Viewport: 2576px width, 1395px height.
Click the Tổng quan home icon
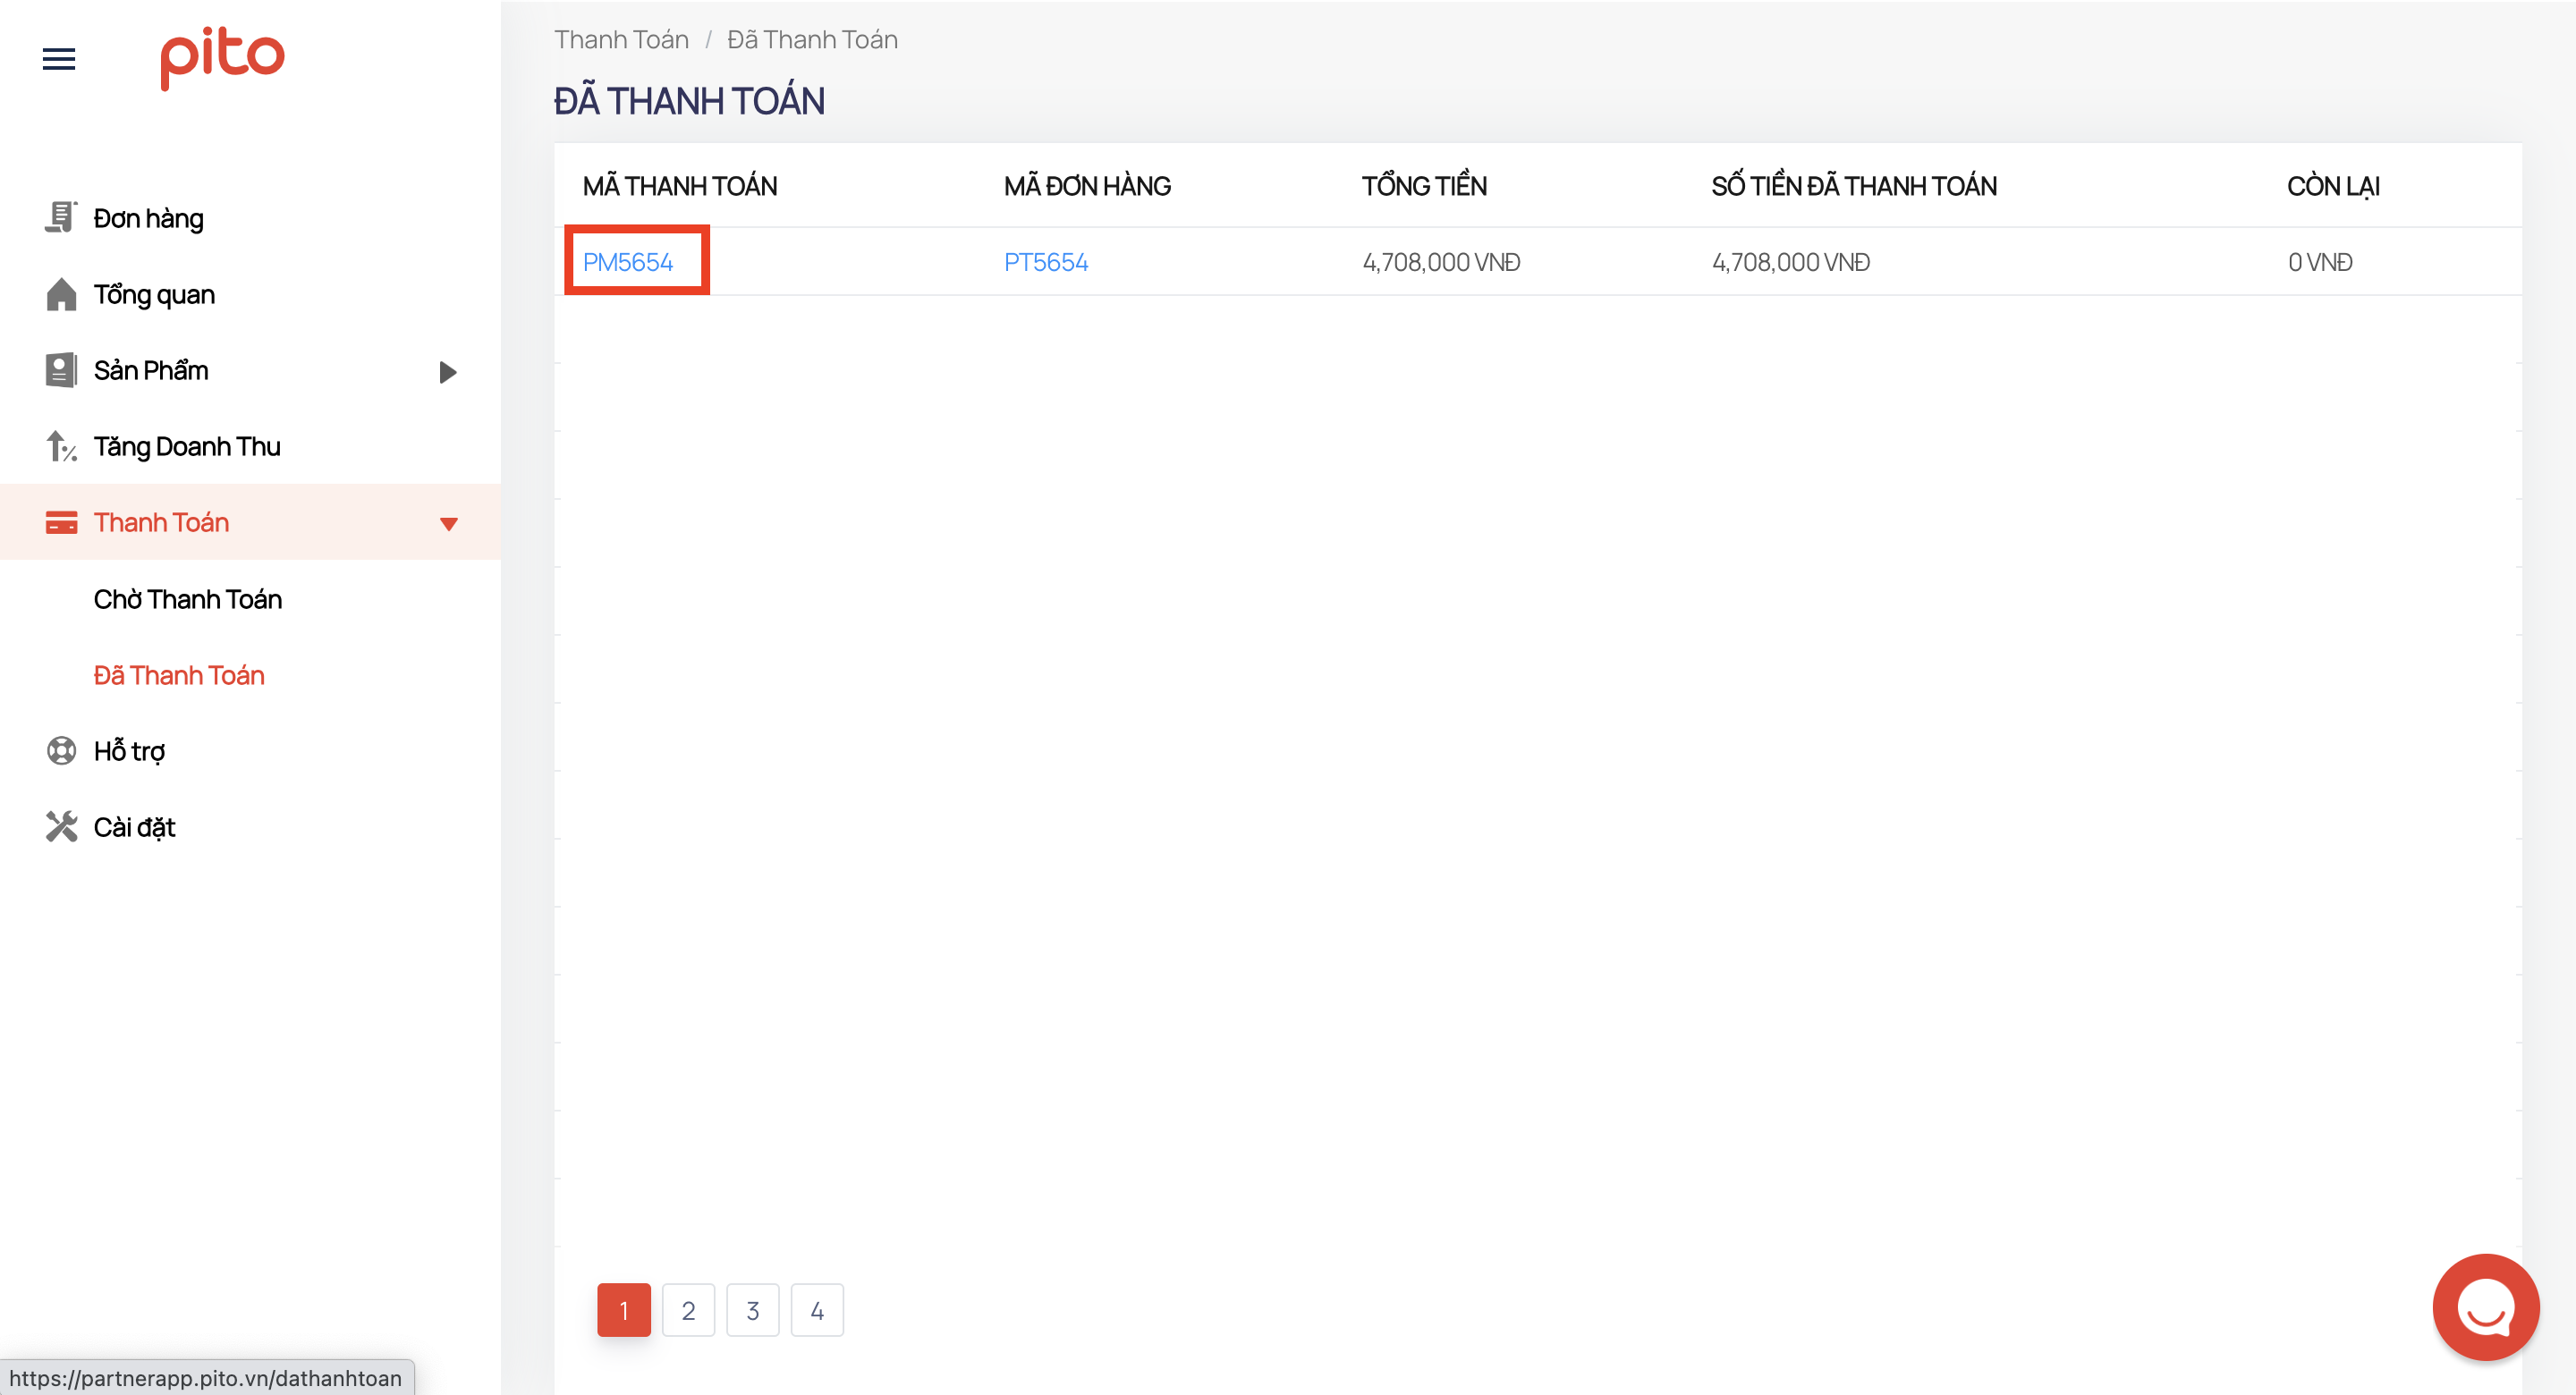[x=61, y=294]
